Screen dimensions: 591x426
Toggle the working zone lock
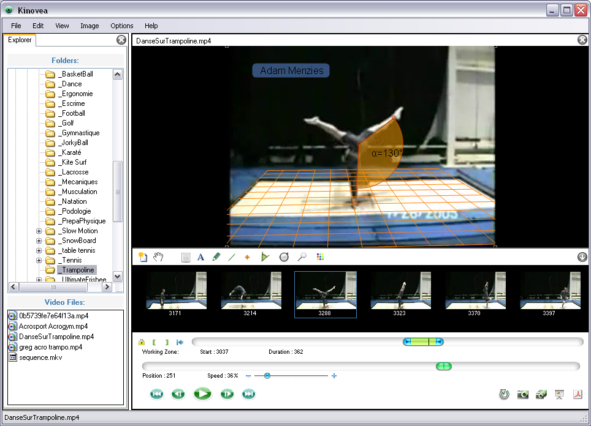pos(142,342)
